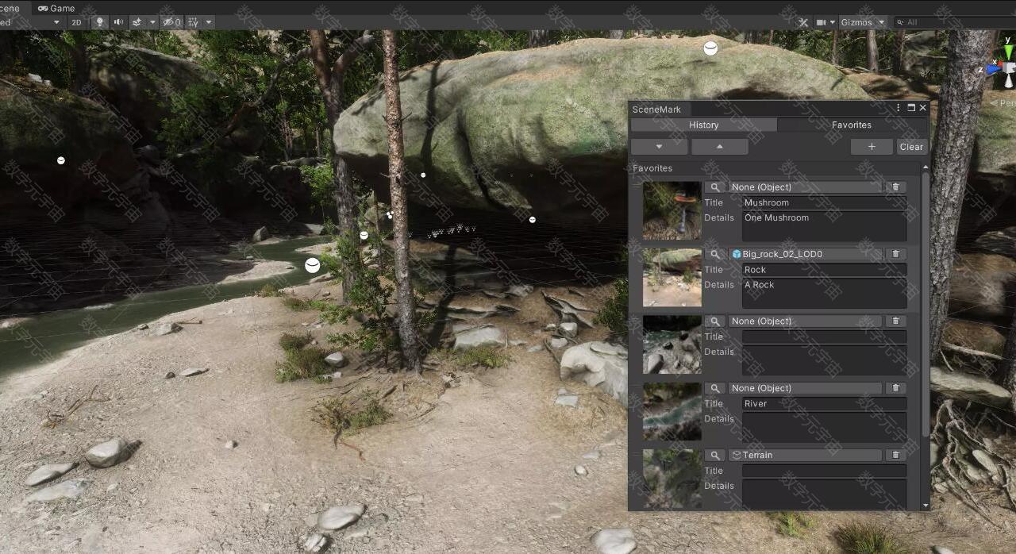This screenshot has width=1016, height=554.
Task: Expand scene camera dropdown arrow
Action: tap(833, 22)
